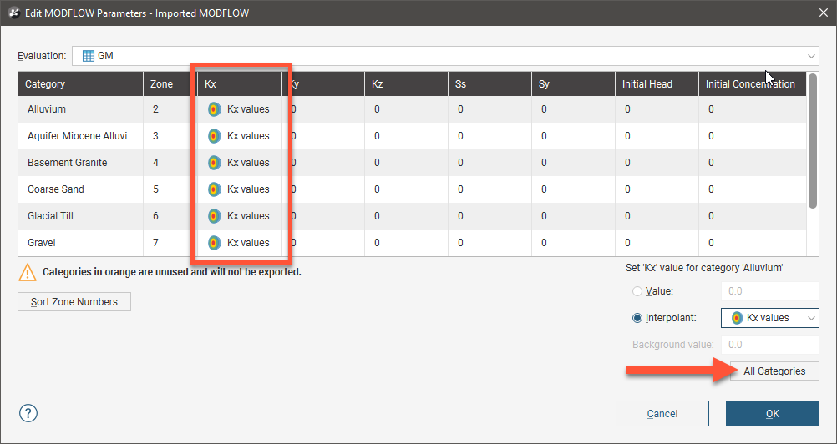Image resolution: width=837 pixels, height=444 pixels.
Task: Click the Kx interpolant icon for Coarse Sand
Action: point(214,189)
